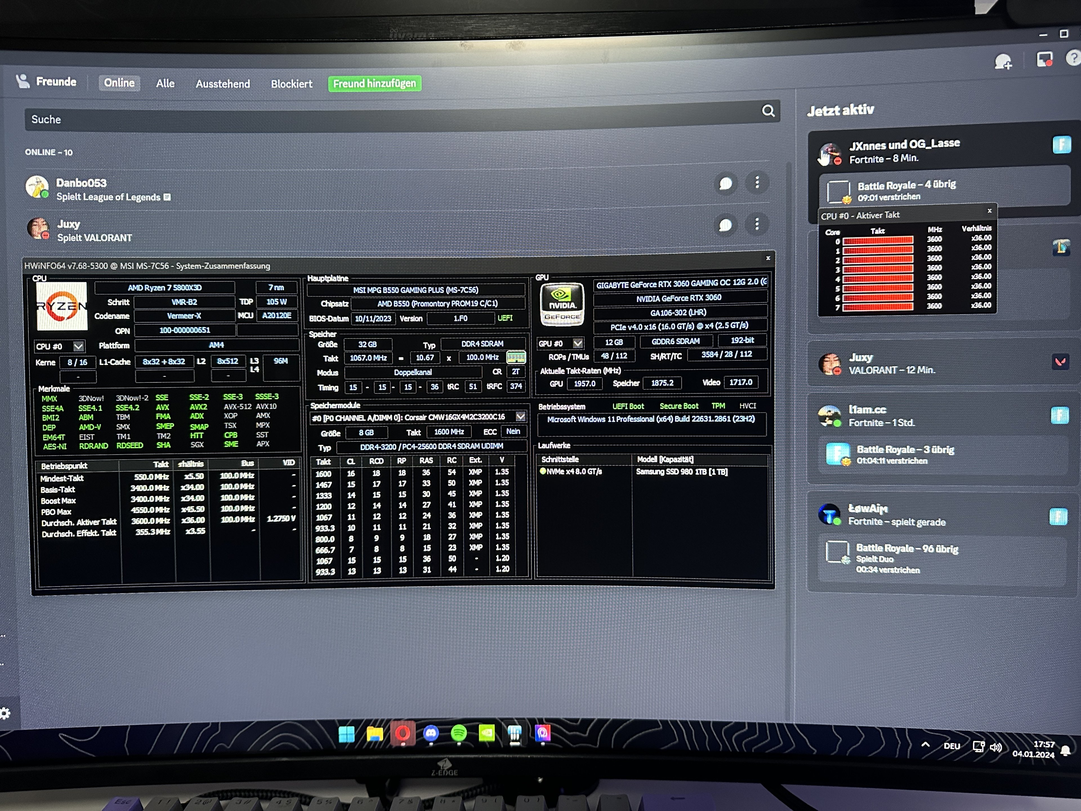
Task: Expand hidden tray icons chevron
Action: point(926,745)
